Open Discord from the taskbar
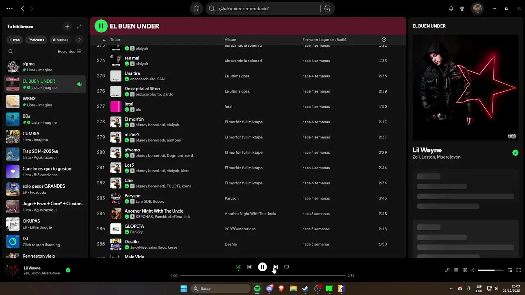The height and width of the screenshot is (295, 525). click(x=269, y=288)
